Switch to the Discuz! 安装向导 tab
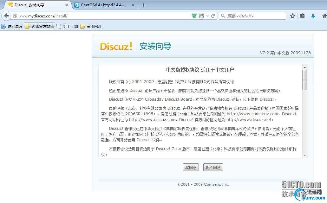Screen dimensions: 327x203 (x=37, y=5)
